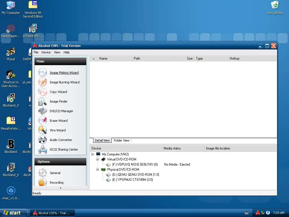Switch to Detail View tab
This screenshot has height=217, width=289.
point(102,140)
